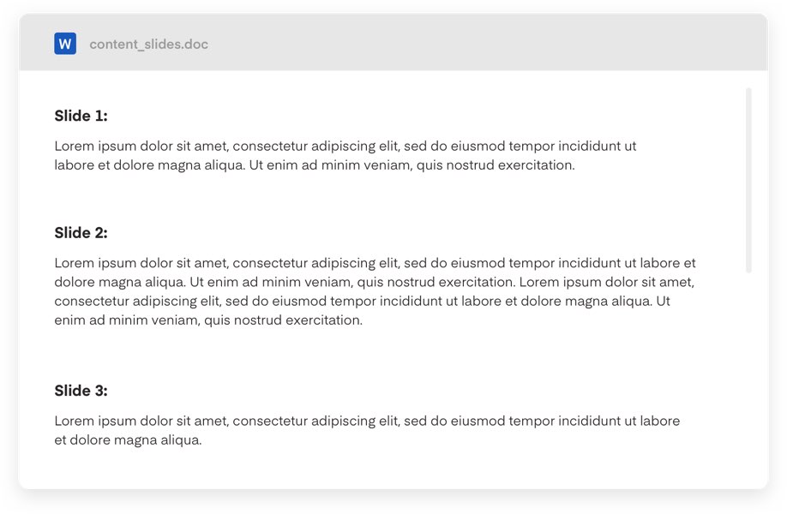Click the Slide 1 line starting with 'labore et dolore'
This screenshot has height=514, width=787.
pos(315,165)
